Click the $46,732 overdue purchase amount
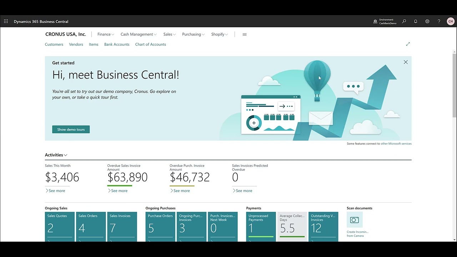The height and width of the screenshot is (257, 457). pyautogui.click(x=190, y=177)
